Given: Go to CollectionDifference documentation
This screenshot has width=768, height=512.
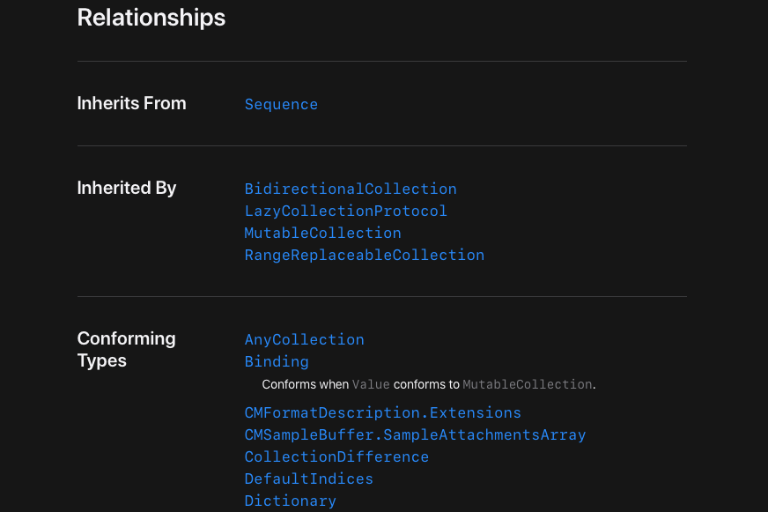Looking at the screenshot, I should coord(336,456).
